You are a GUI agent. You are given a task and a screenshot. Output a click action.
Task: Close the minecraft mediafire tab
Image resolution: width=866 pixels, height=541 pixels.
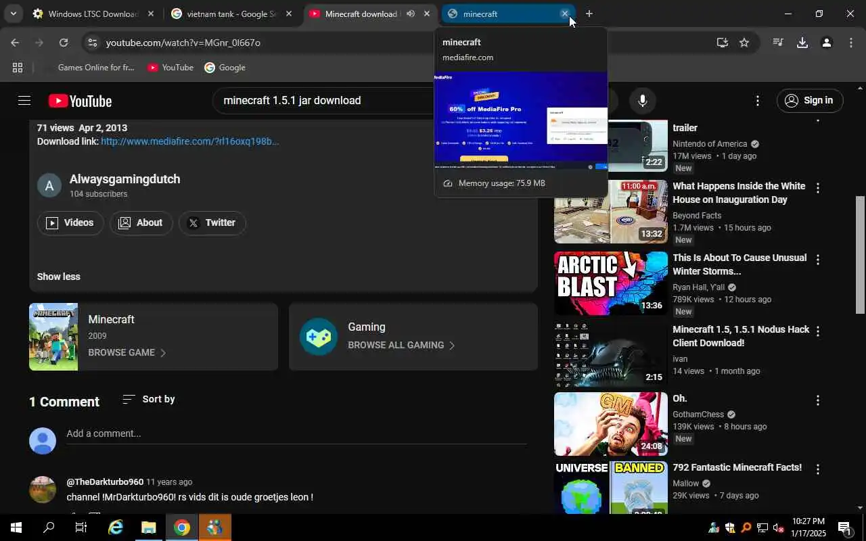click(x=564, y=14)
